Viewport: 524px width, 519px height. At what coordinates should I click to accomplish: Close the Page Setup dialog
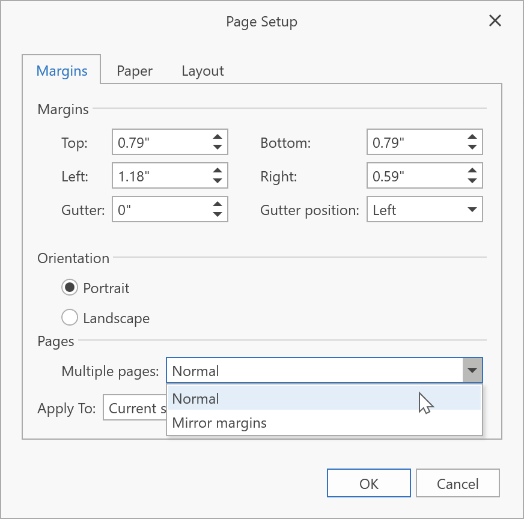coord(495,21)
